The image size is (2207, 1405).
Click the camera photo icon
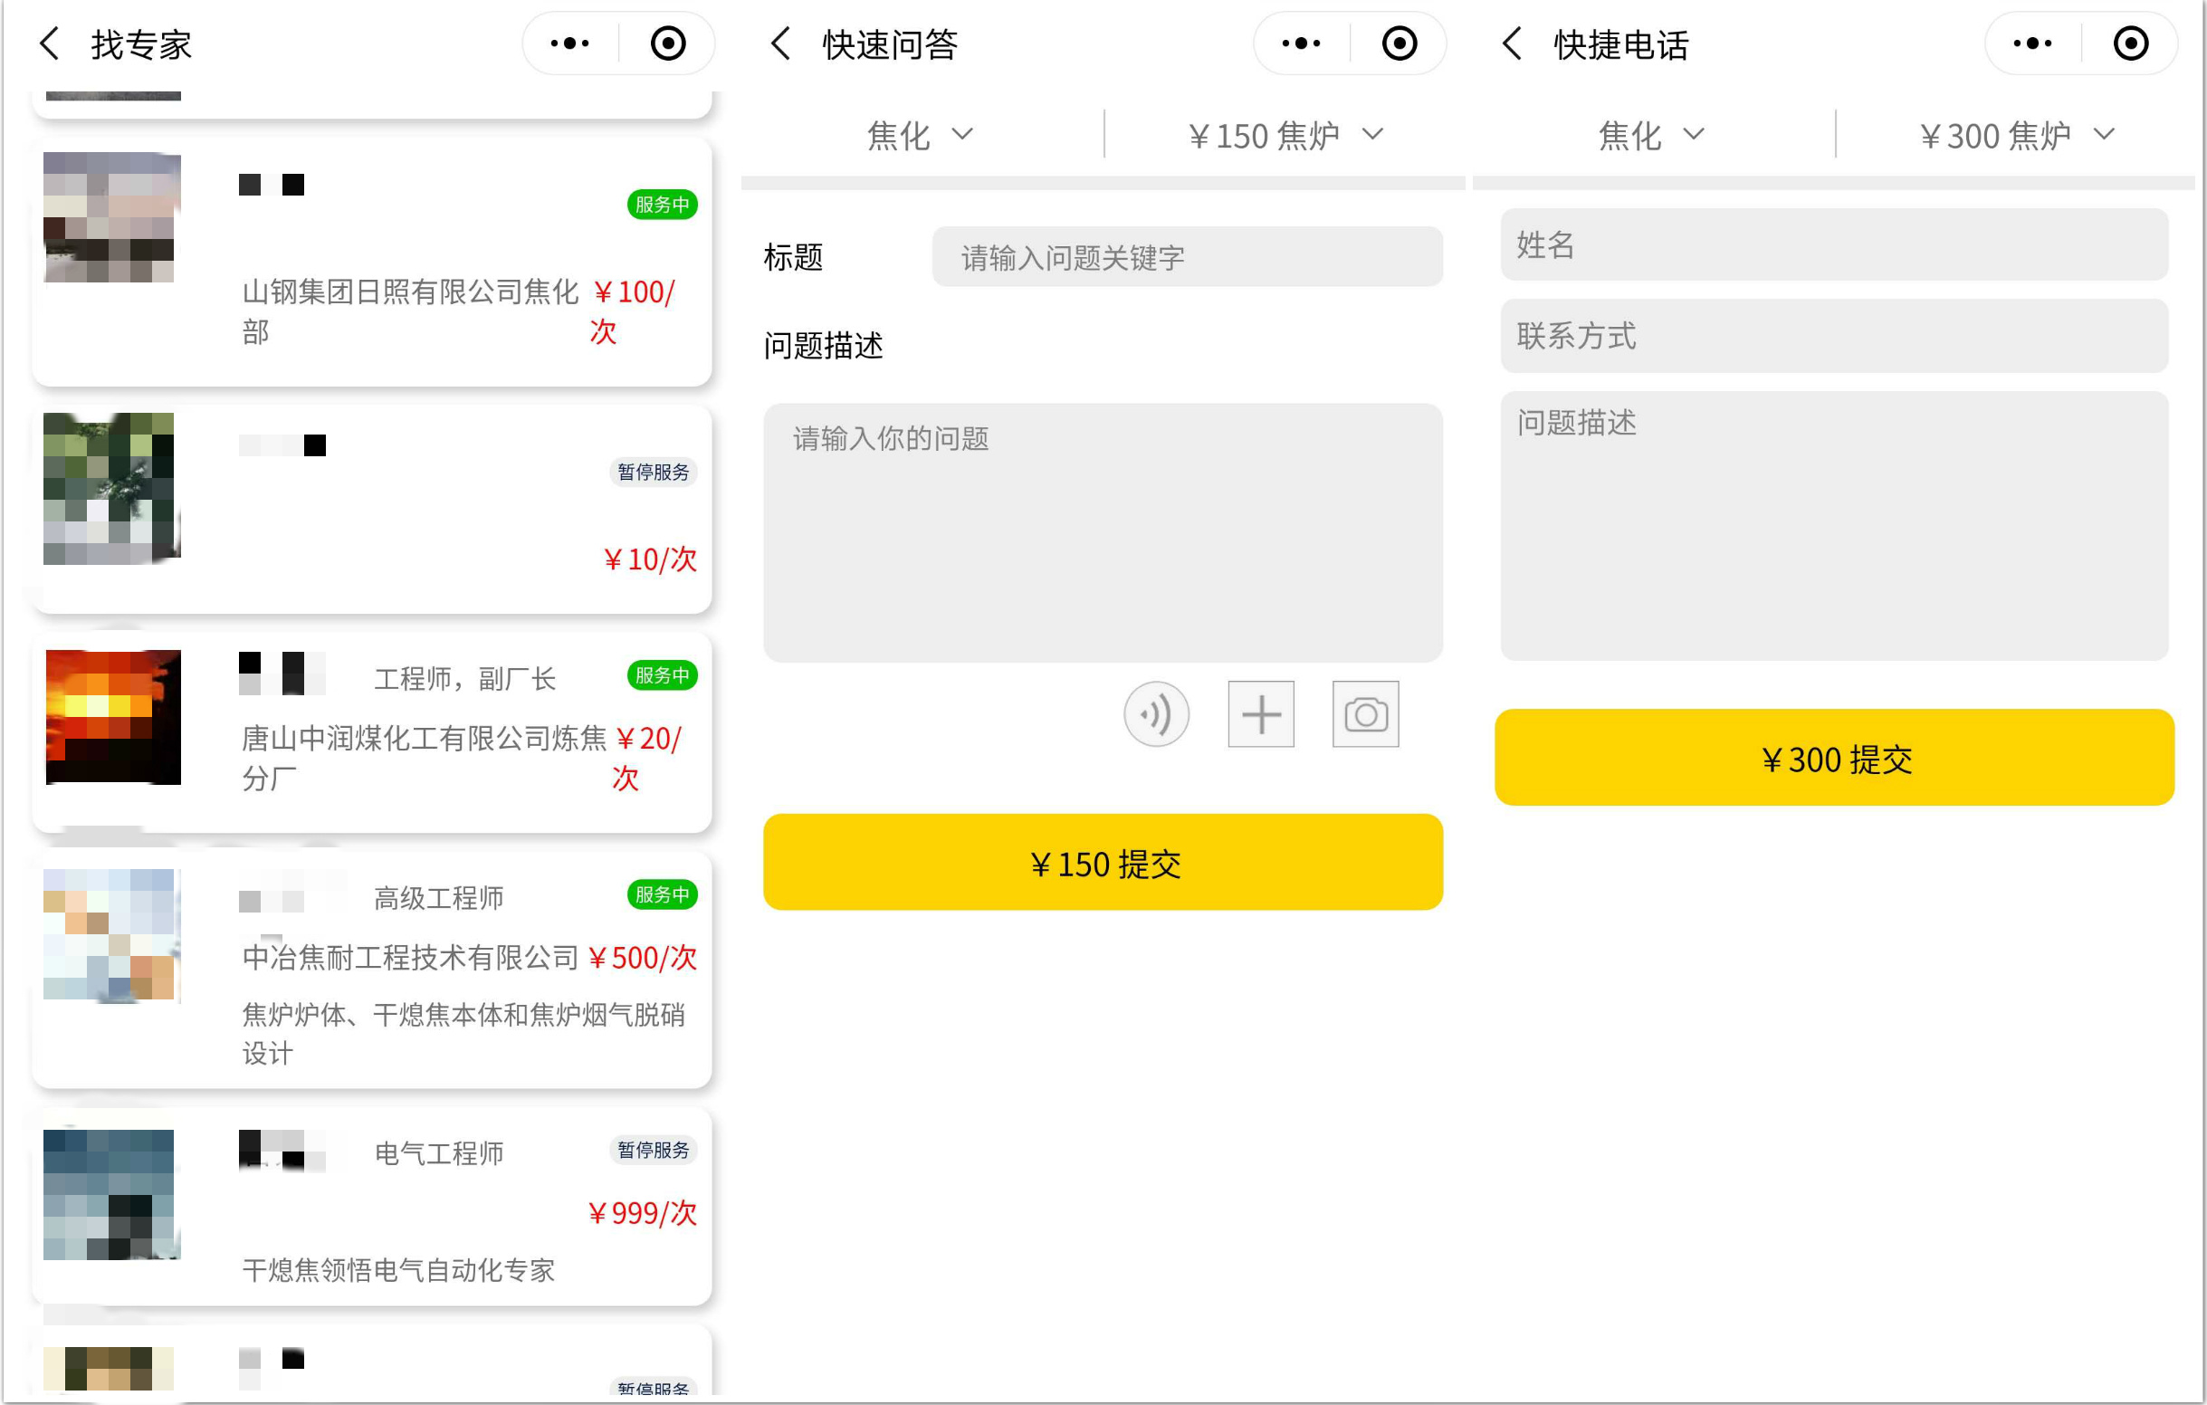[x=1365, y=714]
